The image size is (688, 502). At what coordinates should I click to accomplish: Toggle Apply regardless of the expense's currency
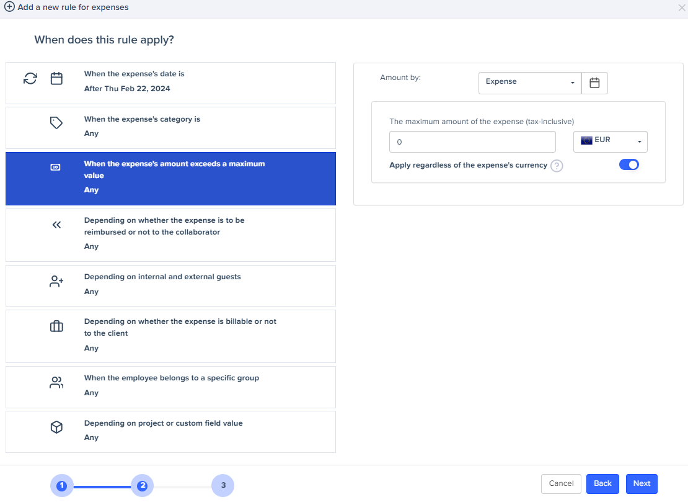tap(628, 164)
